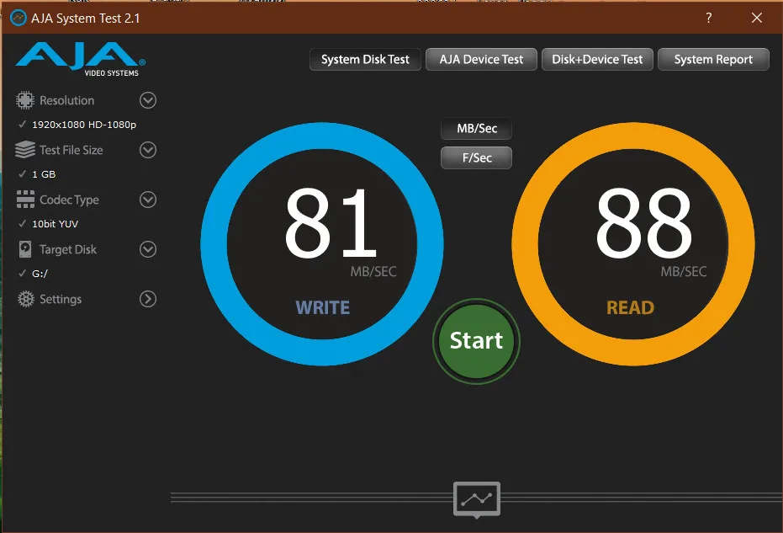Expand the Target Disk dropdown arrow

point(148,249)
